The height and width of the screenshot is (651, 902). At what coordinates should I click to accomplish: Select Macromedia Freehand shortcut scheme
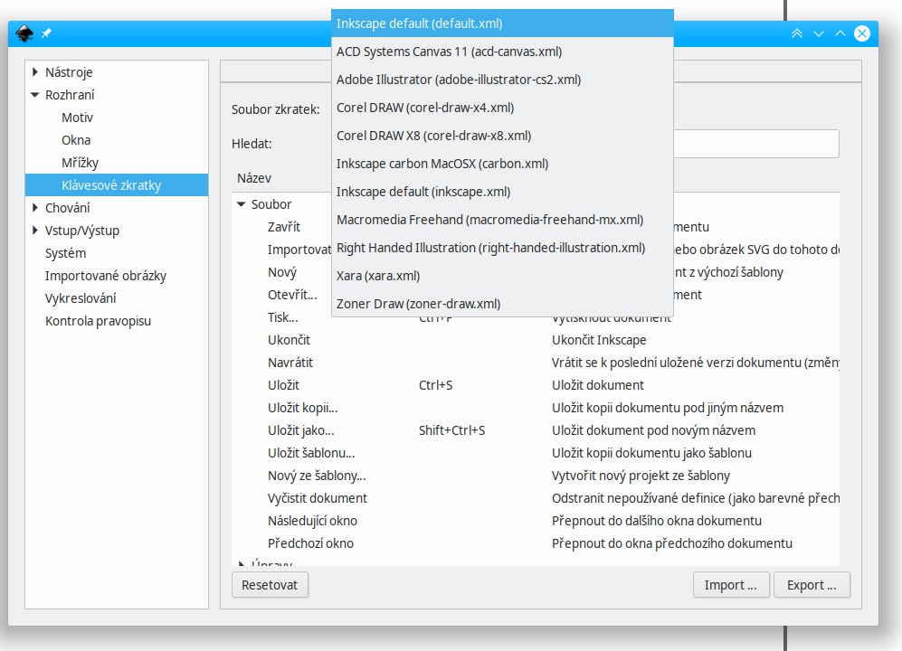pos(489,220)
